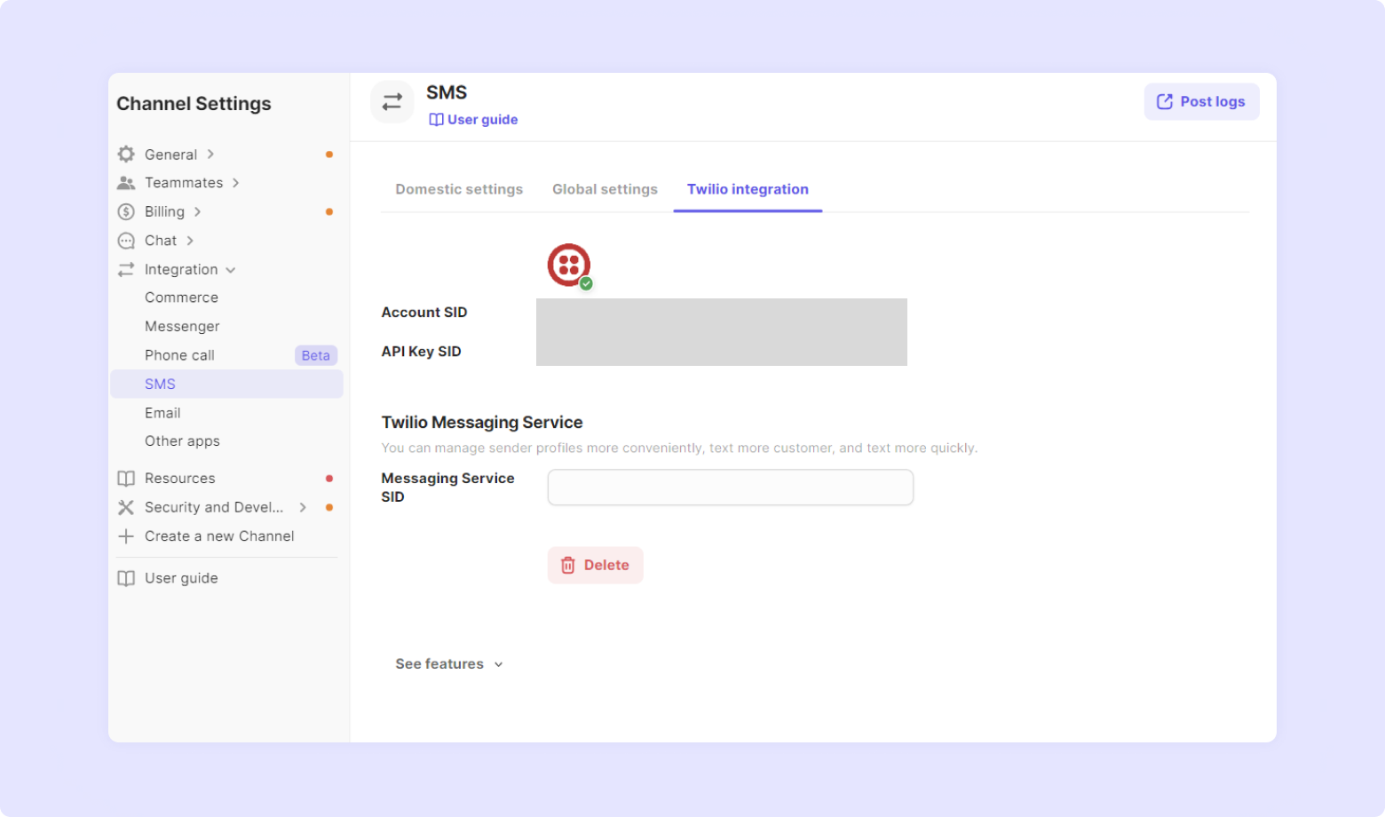Screen dimensions: 1385x817
Task: Open Teammates in the sidebar
Action: pyautogui.click(x=184, y=183)
